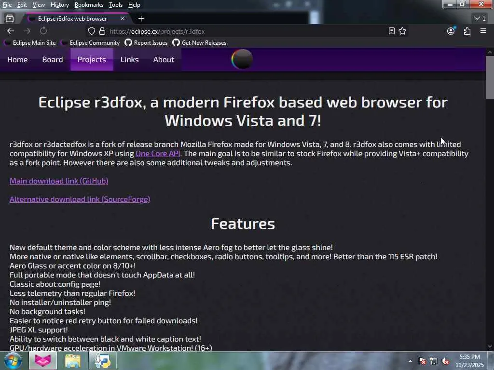
Task: Bookmark this page with the star icon
Action: tap(402, 31)
